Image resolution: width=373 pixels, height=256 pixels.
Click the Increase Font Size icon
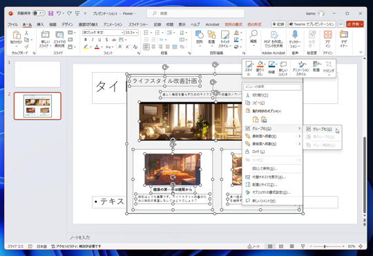point(120,47)
